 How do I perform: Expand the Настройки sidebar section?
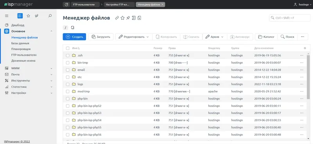pos(51,93)
